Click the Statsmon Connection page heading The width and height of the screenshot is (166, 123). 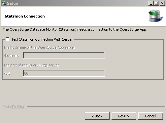tap(25, 16)
